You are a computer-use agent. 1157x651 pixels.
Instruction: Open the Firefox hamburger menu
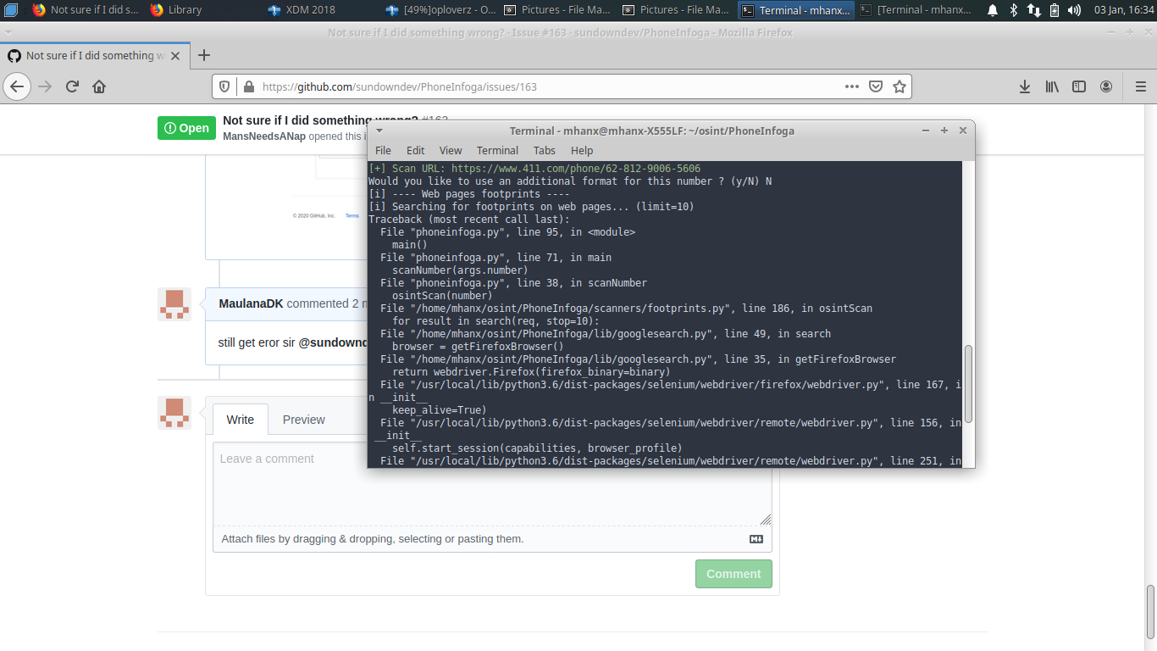1141,86
